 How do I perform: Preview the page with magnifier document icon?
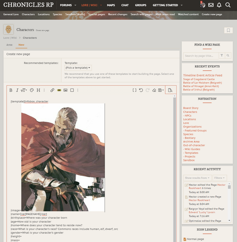(x=170, y=90)
